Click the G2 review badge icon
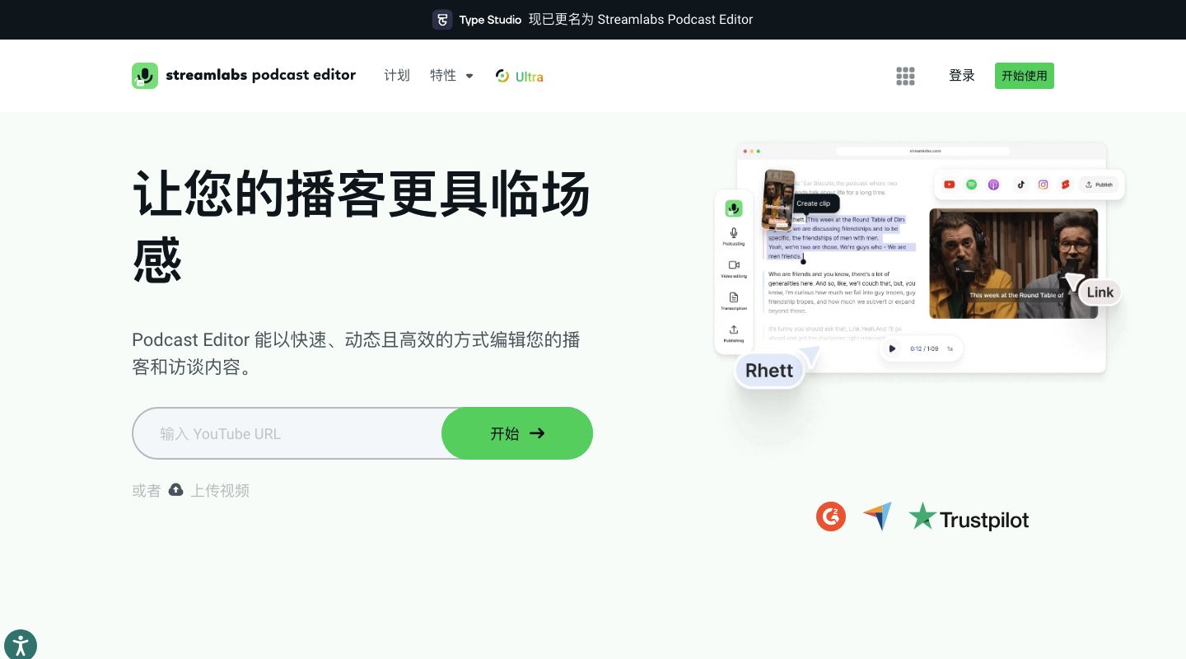The image size is (1186, 659). 831,516
